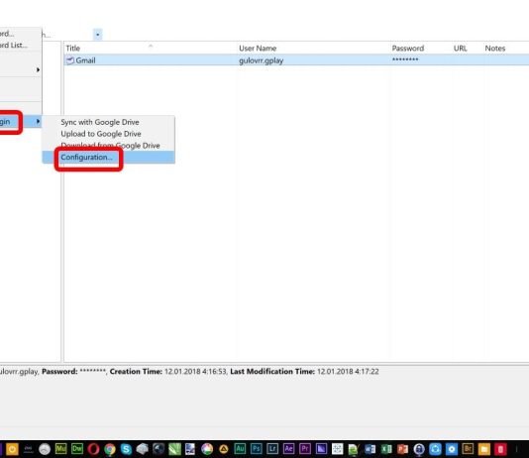Viewport: 529px width, 458px height.
Task: Launch Google Chrome from the taskbar
Action: click(110, 449)
